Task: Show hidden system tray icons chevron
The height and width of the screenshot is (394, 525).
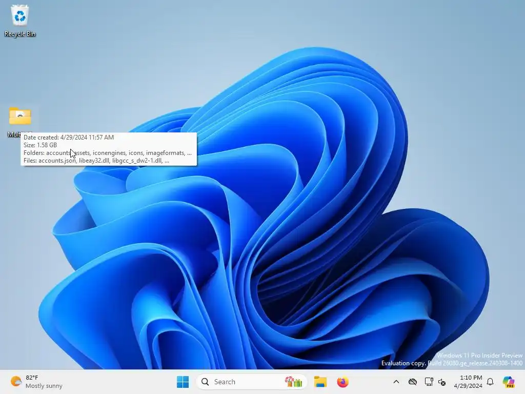Action: pos(396,382)
